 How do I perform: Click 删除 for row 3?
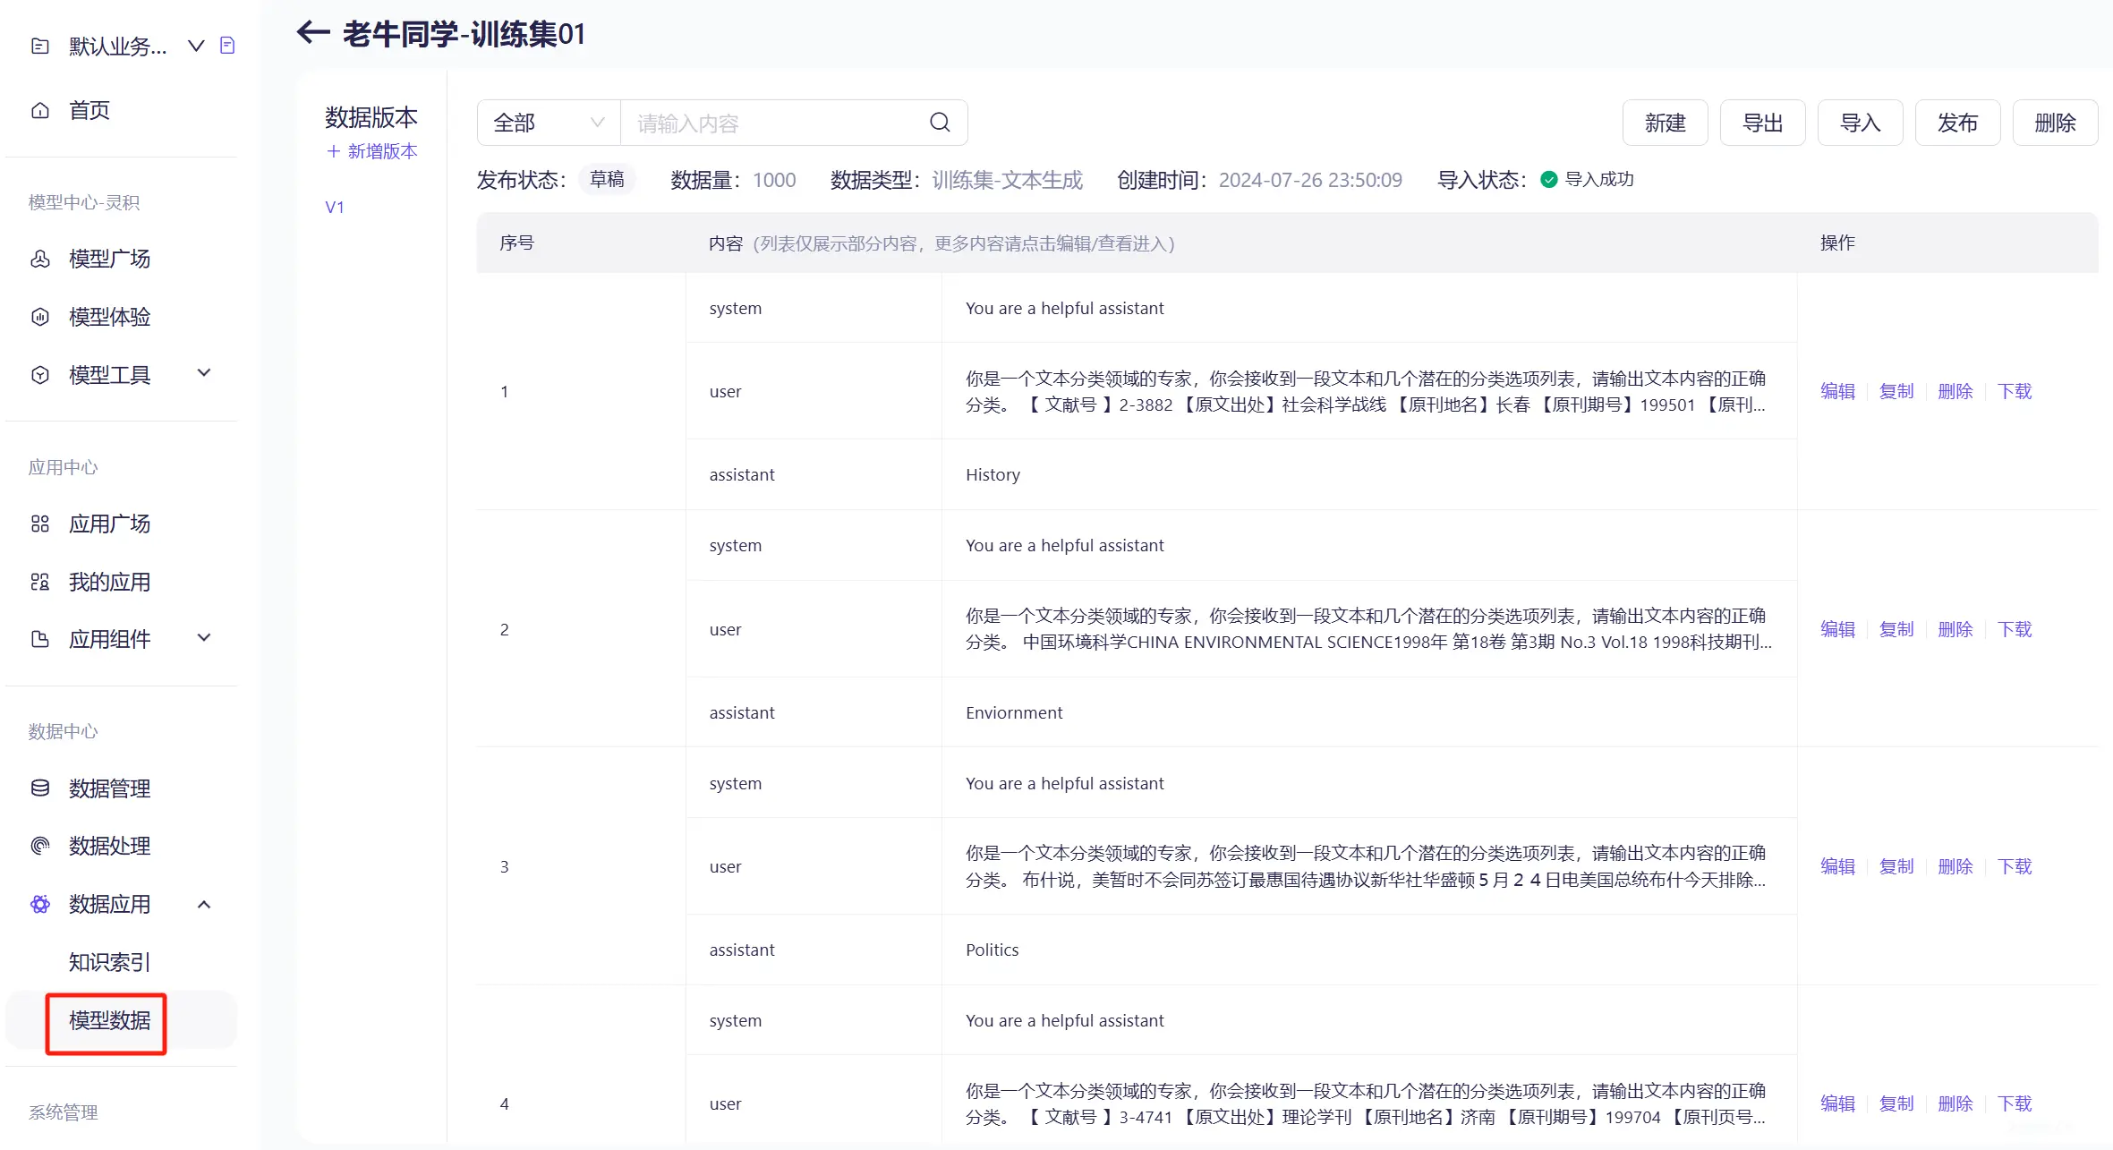(x=1955, y=866)
